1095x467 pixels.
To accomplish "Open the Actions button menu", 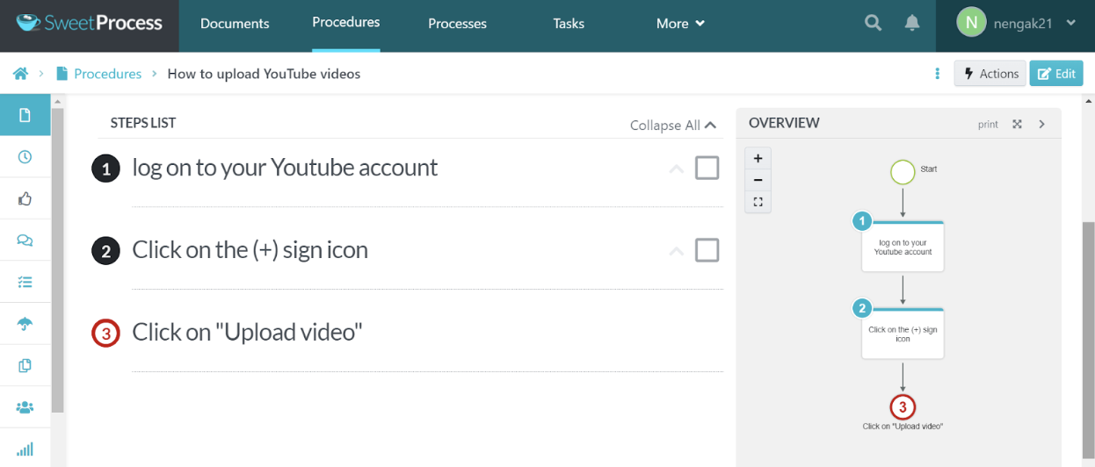I will tap(990, 74).
